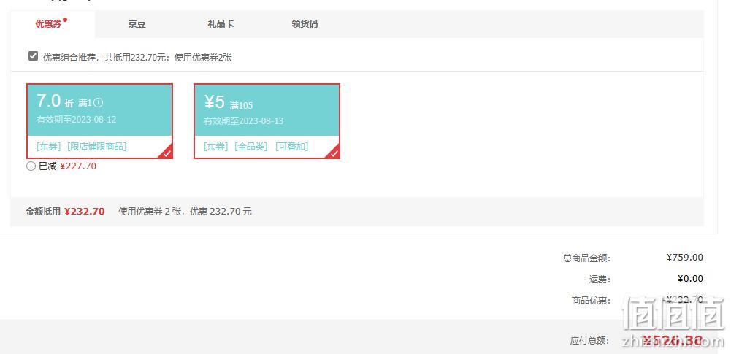Viewport: 731px width, 354px height.
Task: Open the 京豆 tab
Action: coord(137,24)
